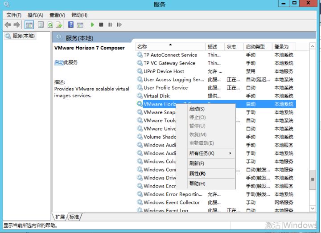Sort by the 启动类型 column header
The height and width of the screenshot is (233, 321).
click(x=258, y=47)
